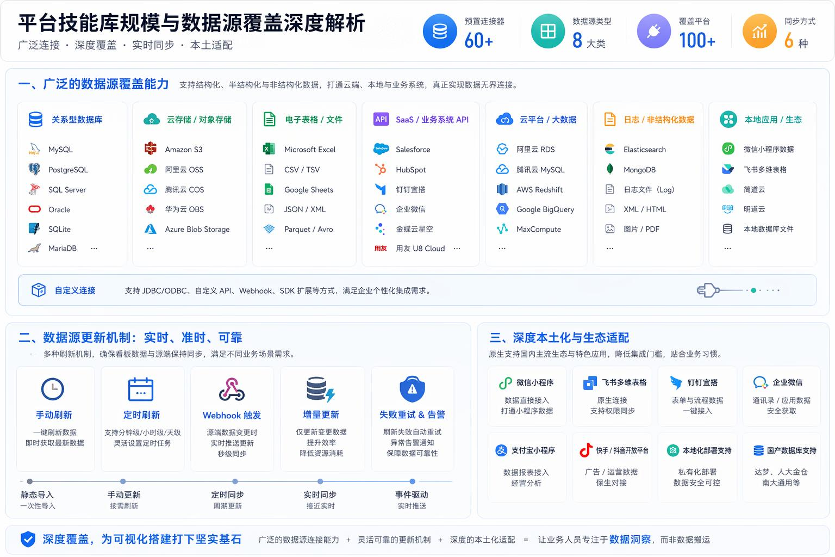Expand the ellipsis under MaxCompute
The image size is (835, 557).
502,248
